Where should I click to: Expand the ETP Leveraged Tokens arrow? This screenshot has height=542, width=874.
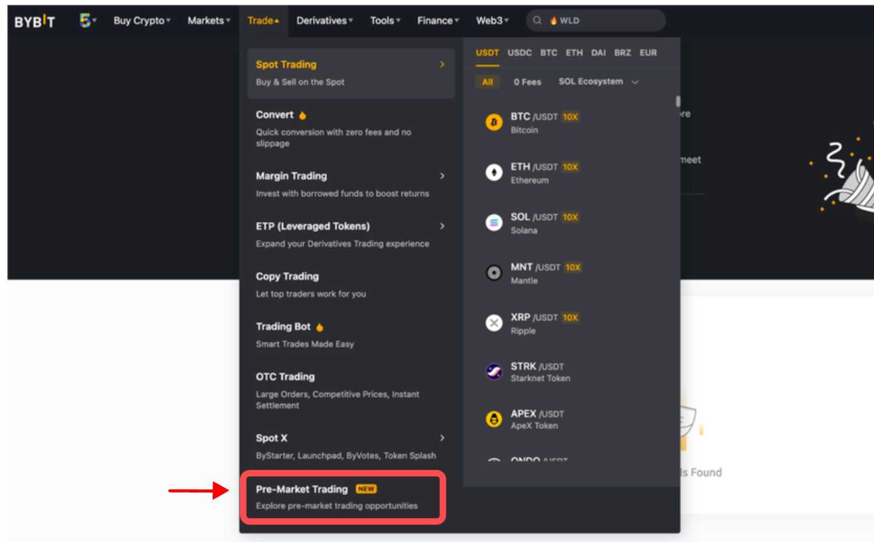click(442, 226)
